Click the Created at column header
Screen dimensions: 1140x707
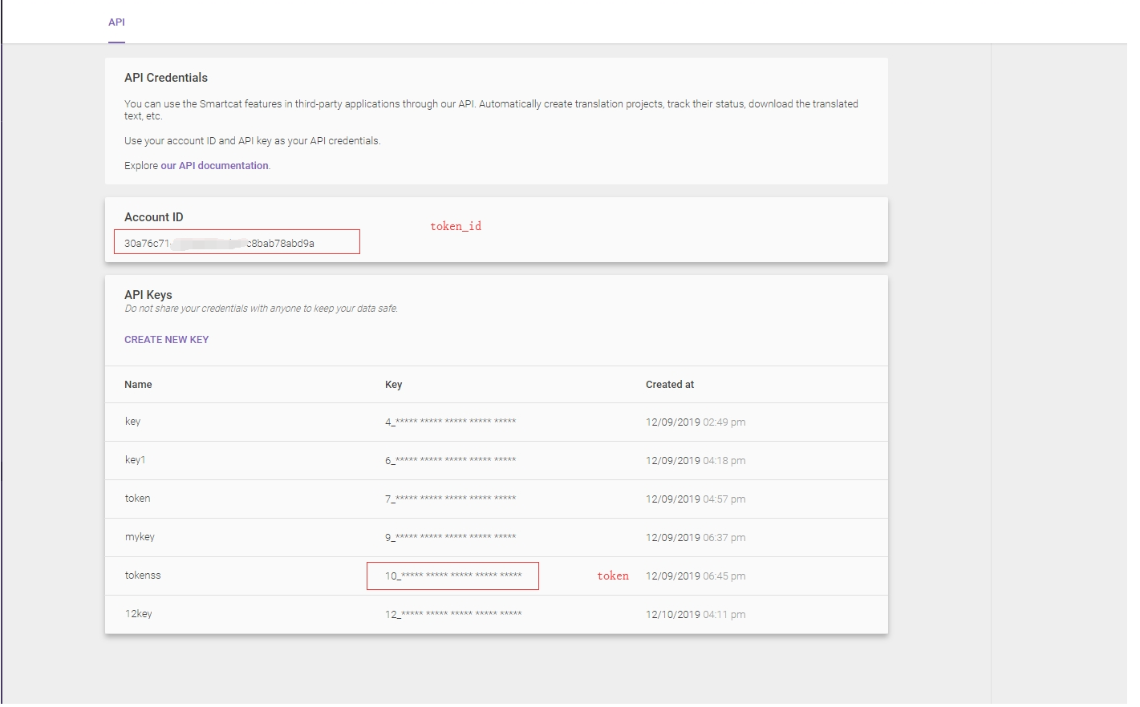click(670, 384)
